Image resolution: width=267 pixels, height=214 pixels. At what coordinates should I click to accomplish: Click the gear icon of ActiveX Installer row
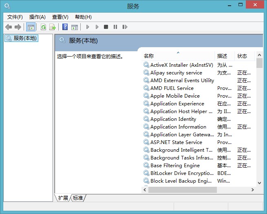(146, 65)
